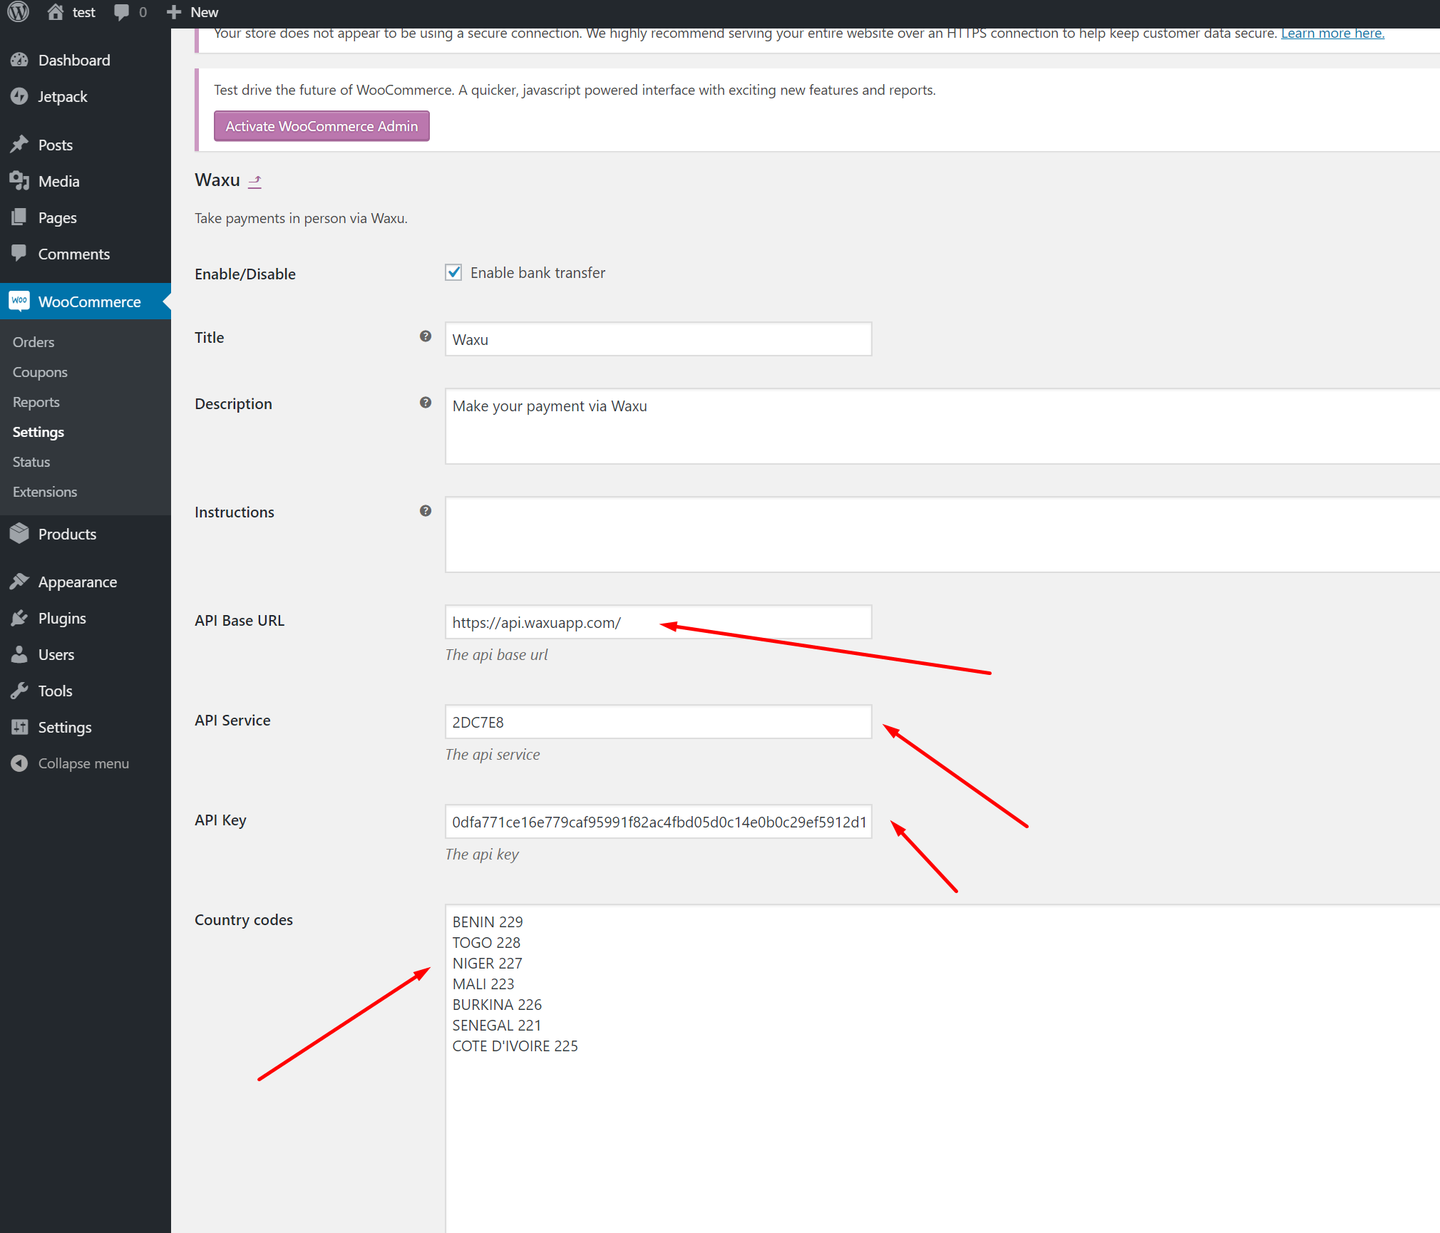Click the TOGO 228 line
Image resolution: width=1440 pixels, height=1233 pixels.
tap(486, 942)
